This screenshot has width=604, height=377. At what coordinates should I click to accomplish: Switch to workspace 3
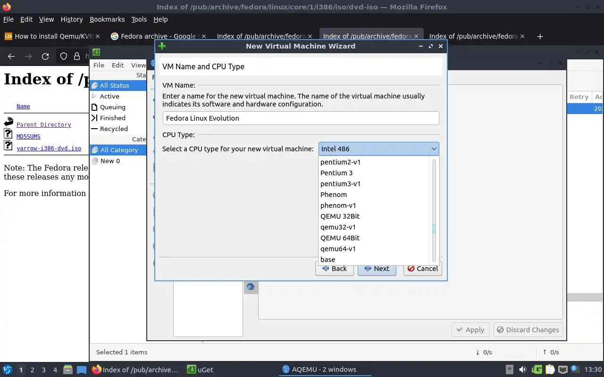point(43,370)
